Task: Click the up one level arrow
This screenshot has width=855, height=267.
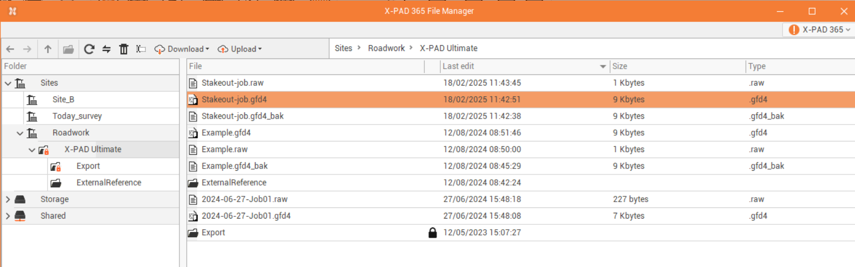Action: [x=48, y=49]
